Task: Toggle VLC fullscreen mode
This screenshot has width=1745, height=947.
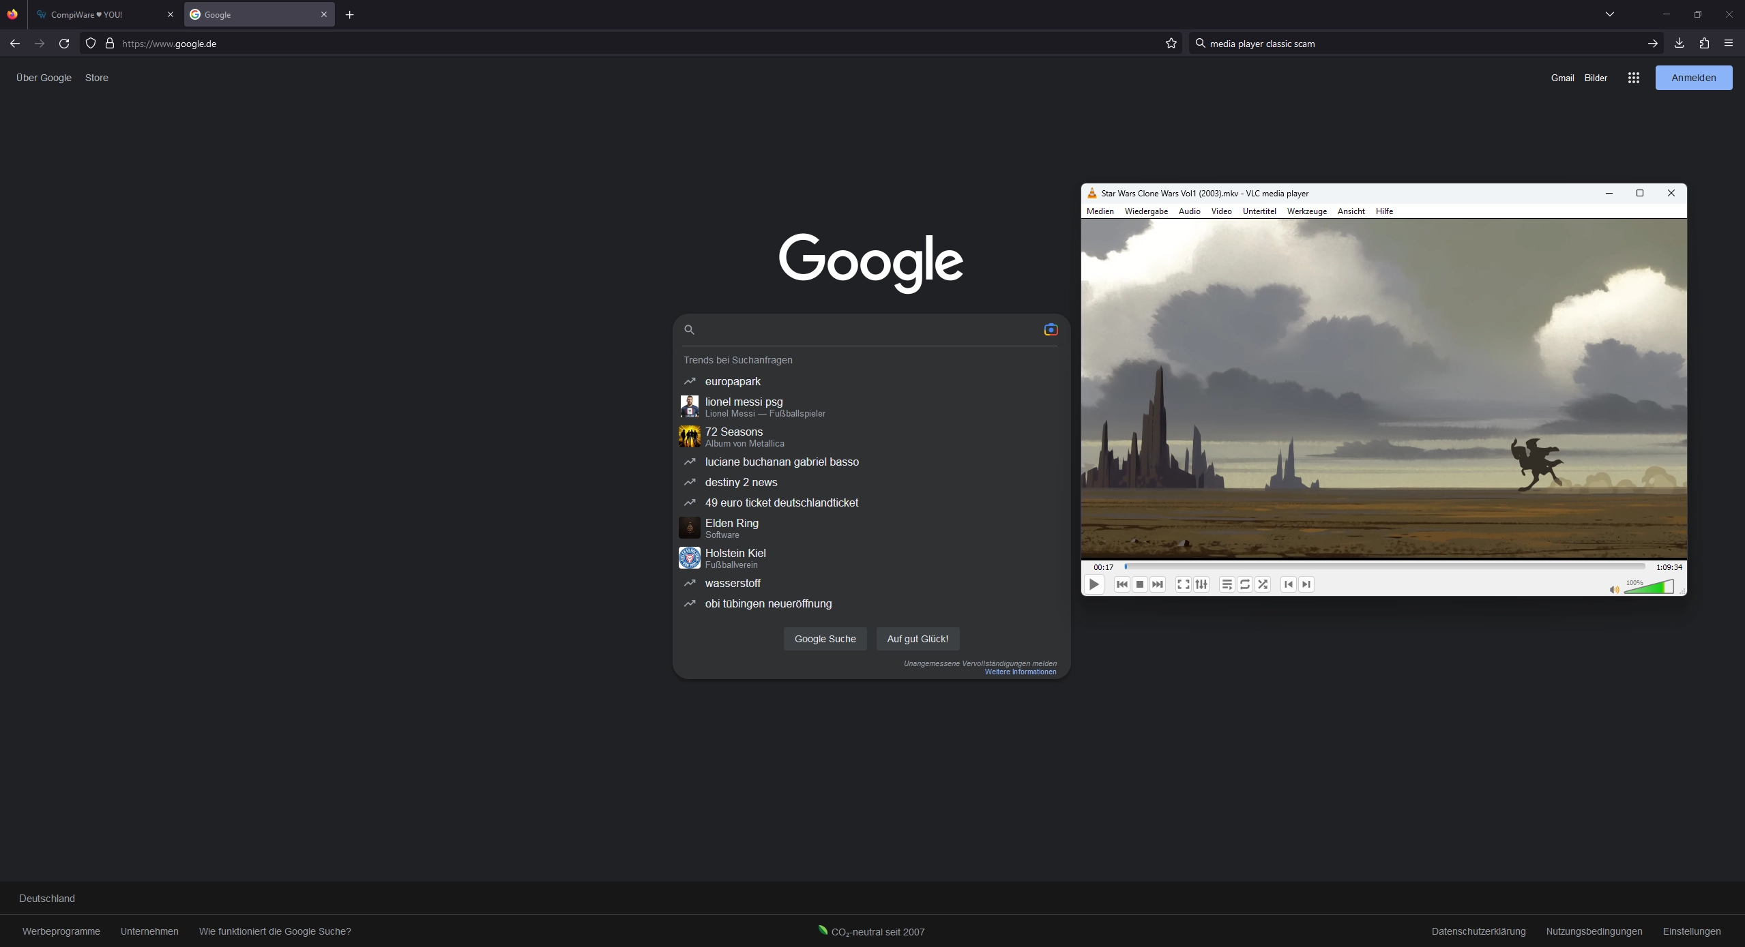Action: tap(1184, 584)
